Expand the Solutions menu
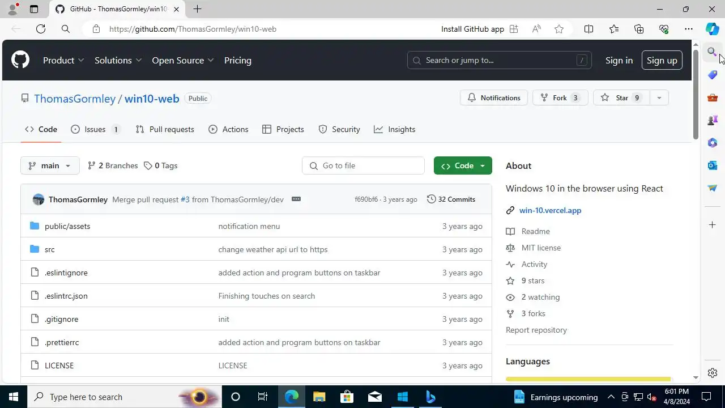 (118, 60)
